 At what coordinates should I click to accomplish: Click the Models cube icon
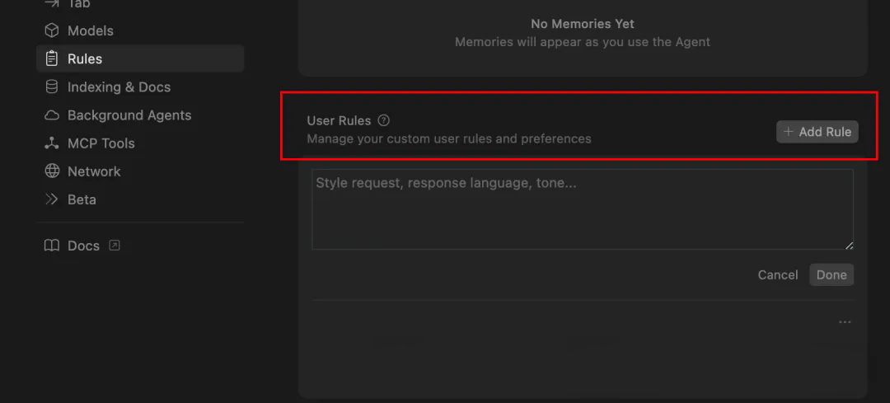click(x=52, y=30)
